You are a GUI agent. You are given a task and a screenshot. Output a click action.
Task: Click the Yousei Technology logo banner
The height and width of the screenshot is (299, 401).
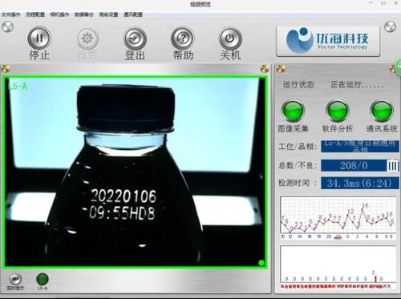[x=328, y=41]
